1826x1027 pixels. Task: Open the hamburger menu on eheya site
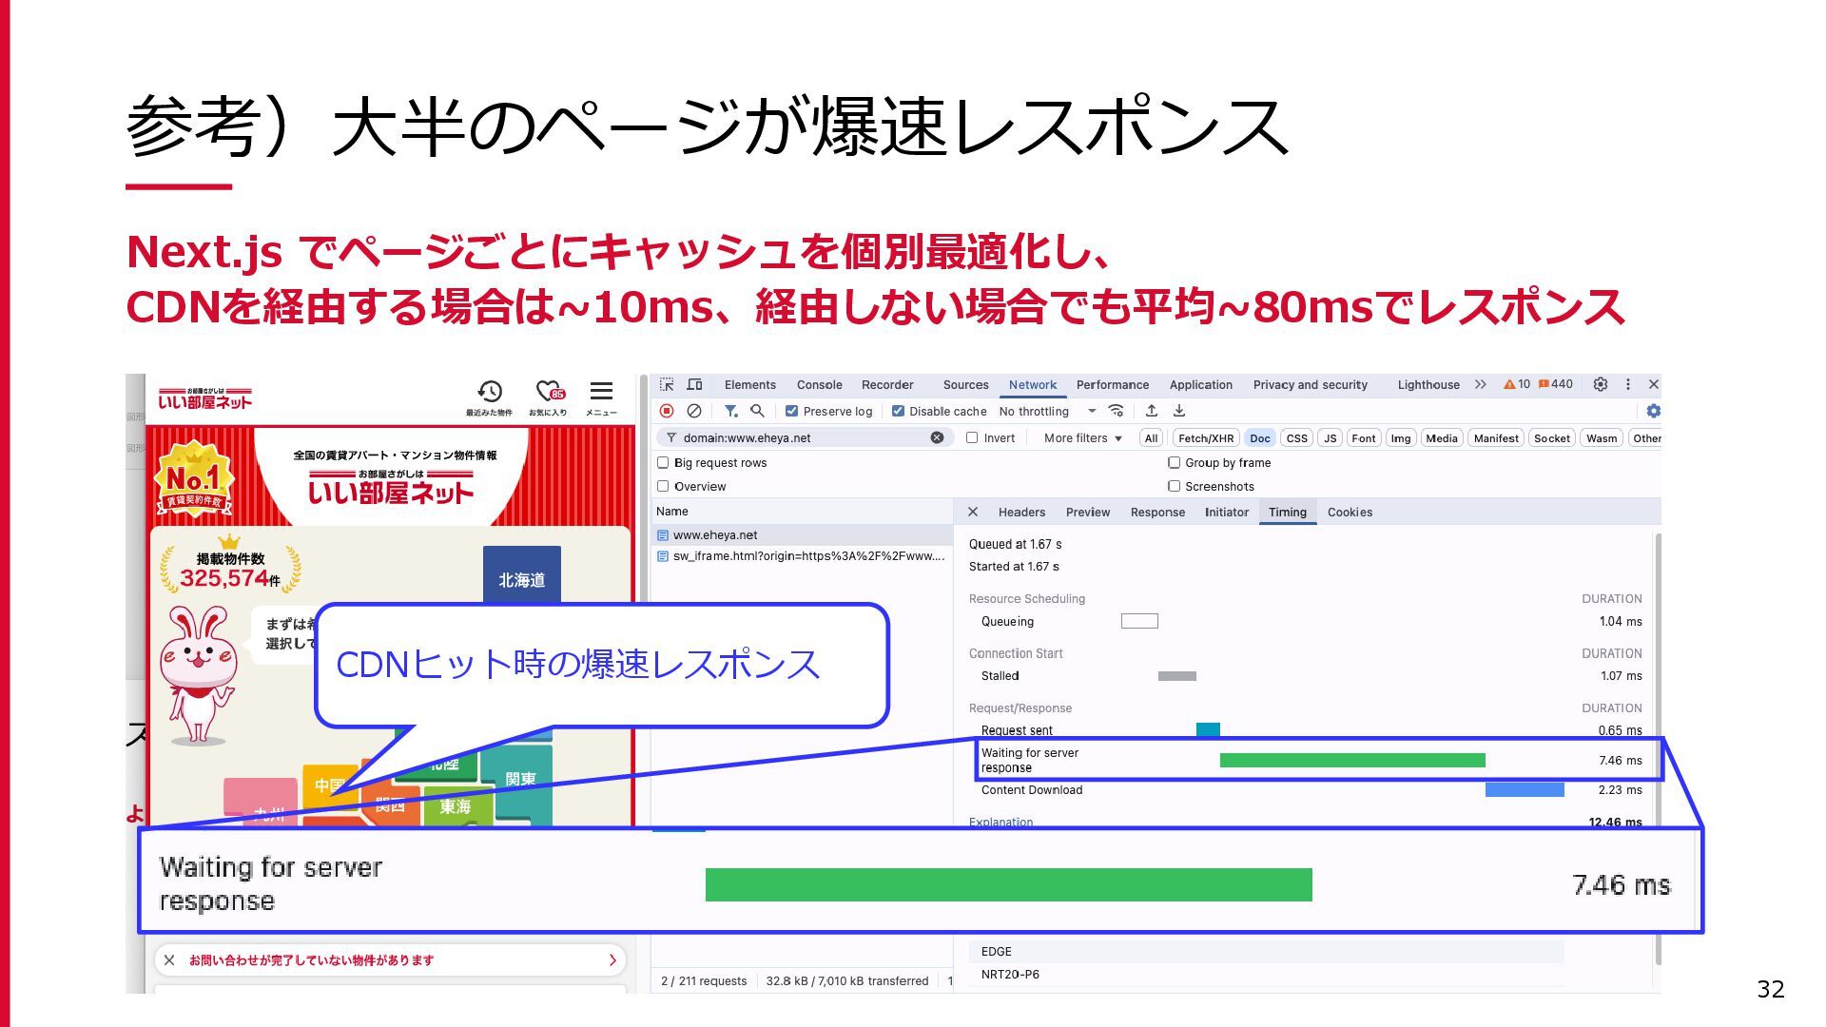(601, 397)
